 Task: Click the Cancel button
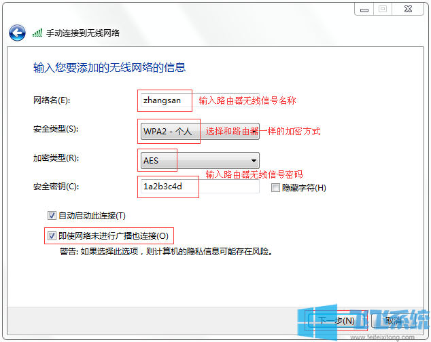tap(394, 320)
